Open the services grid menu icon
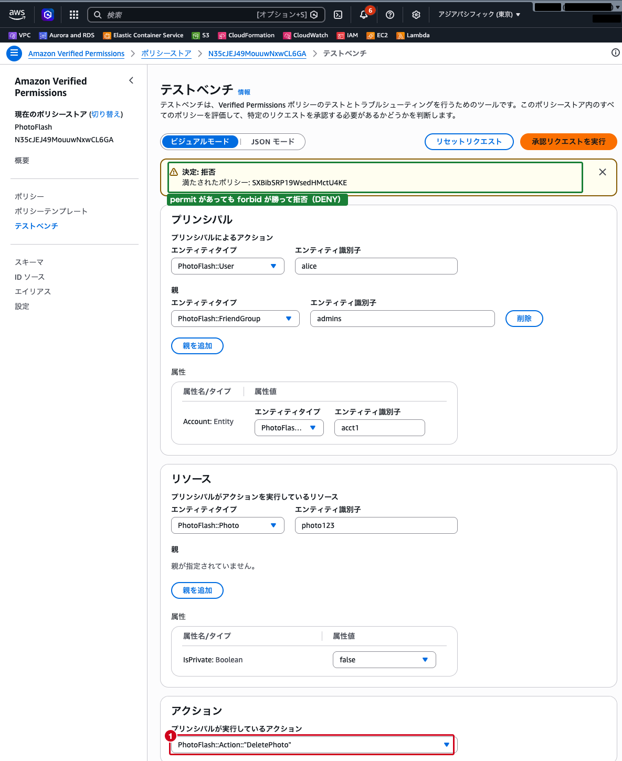Image resolution: width=622 pixels, height=761 pixels. click(74, 15)
